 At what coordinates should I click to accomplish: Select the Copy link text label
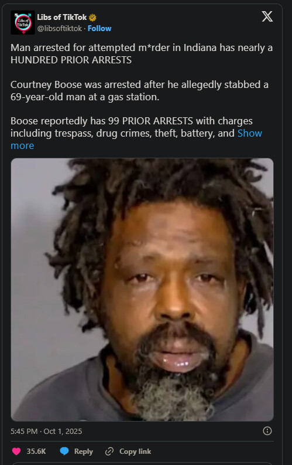click(x=135, y=452)
